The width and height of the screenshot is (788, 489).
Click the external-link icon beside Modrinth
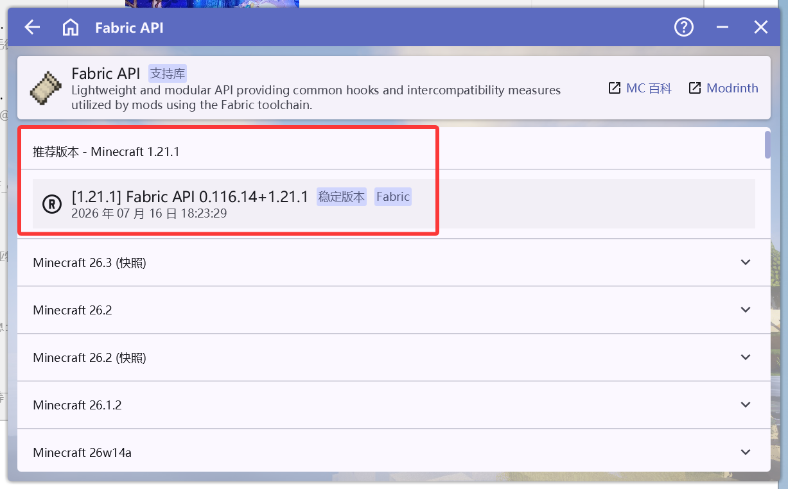point(695,88)
